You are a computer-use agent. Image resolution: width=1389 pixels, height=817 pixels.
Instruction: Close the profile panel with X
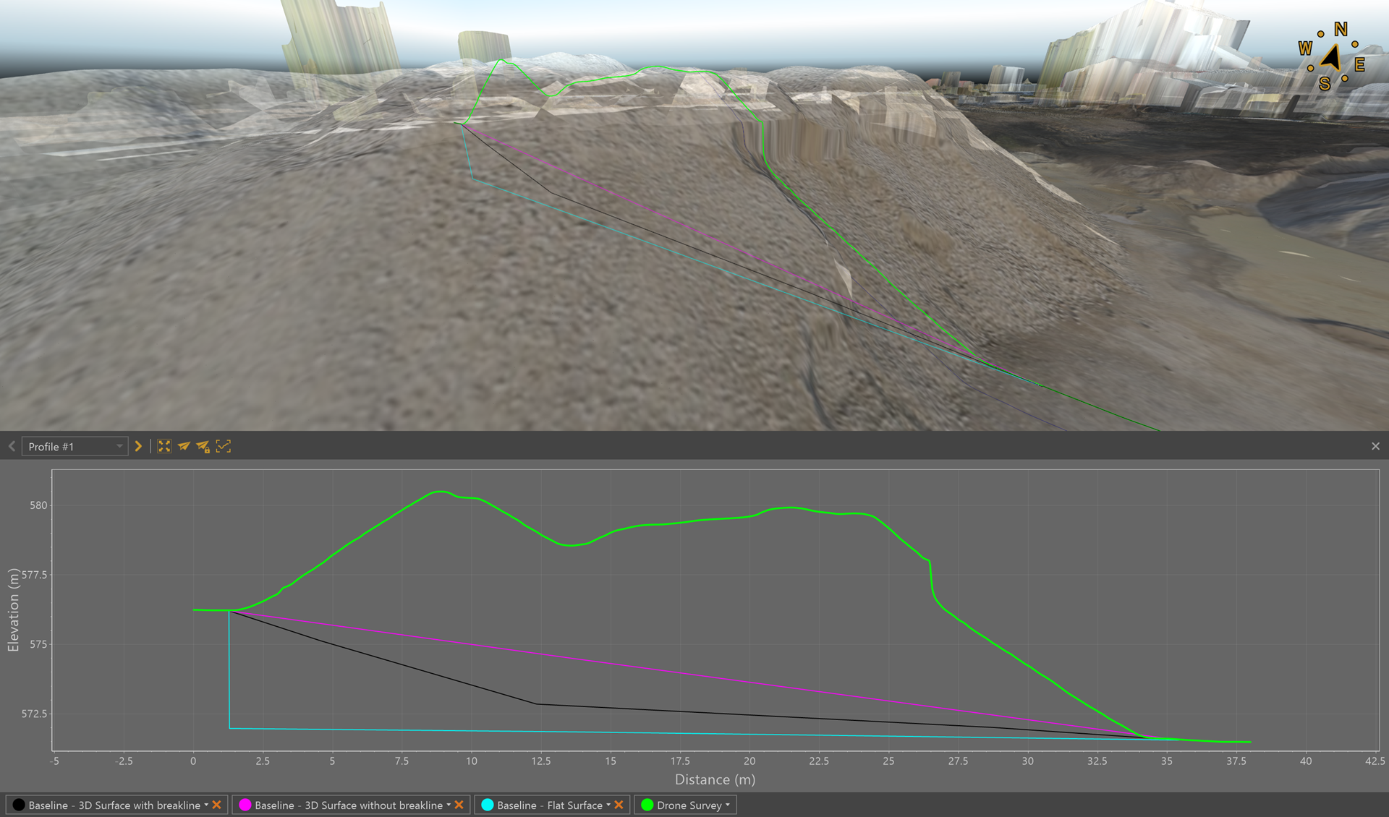(x=1375, y=447)
